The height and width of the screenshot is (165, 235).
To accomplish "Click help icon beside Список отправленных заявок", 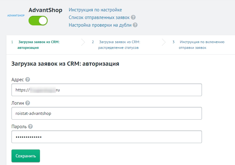I will [x=133, y=17].
